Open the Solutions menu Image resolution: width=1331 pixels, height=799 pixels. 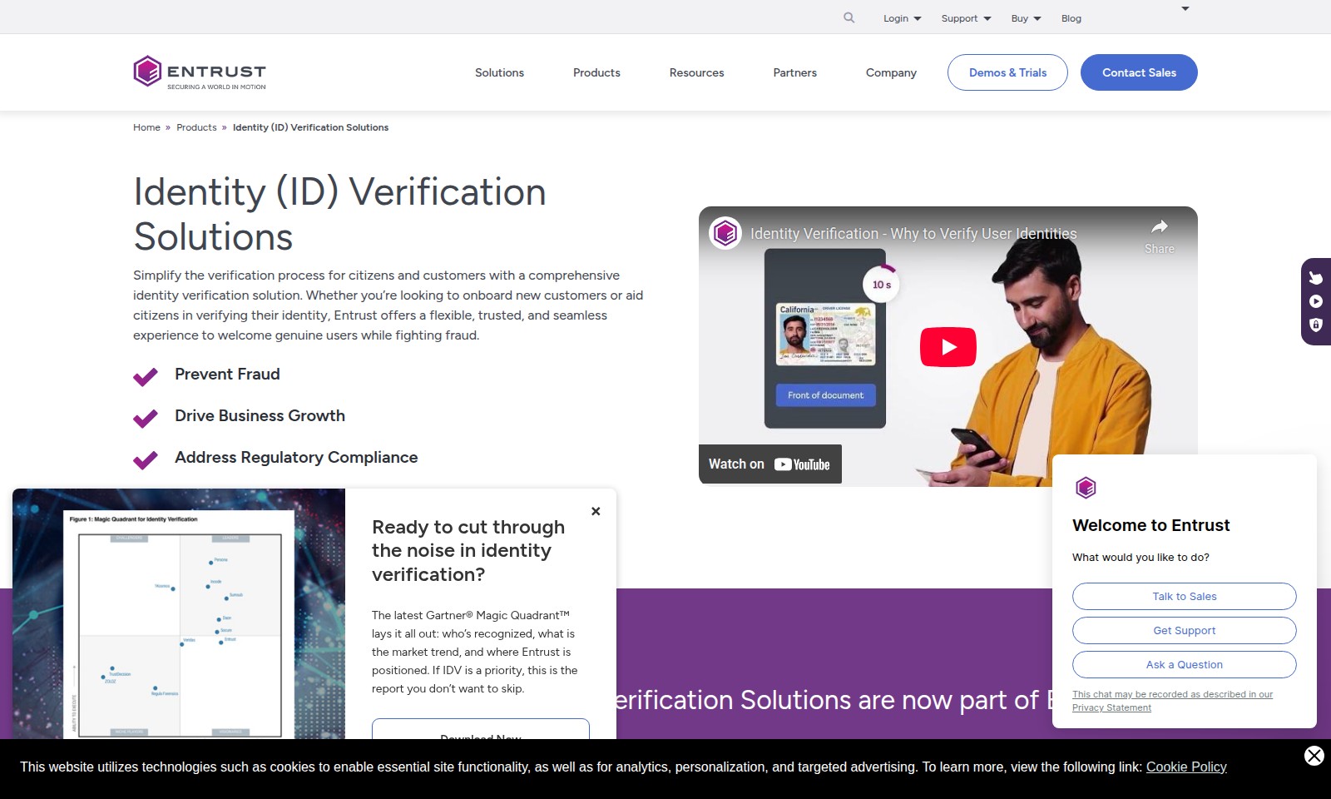[x=499, y=72]
